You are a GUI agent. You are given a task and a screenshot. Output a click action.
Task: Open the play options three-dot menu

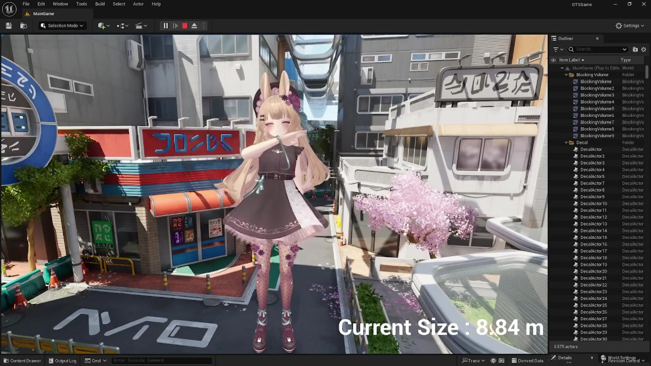coord(204,26)
